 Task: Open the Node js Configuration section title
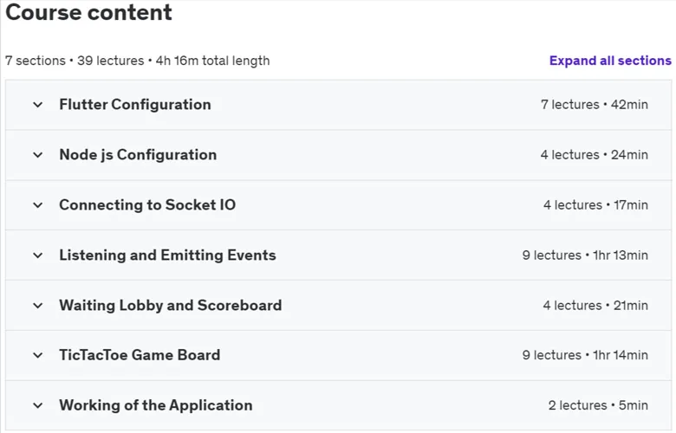tap(138, 155)
